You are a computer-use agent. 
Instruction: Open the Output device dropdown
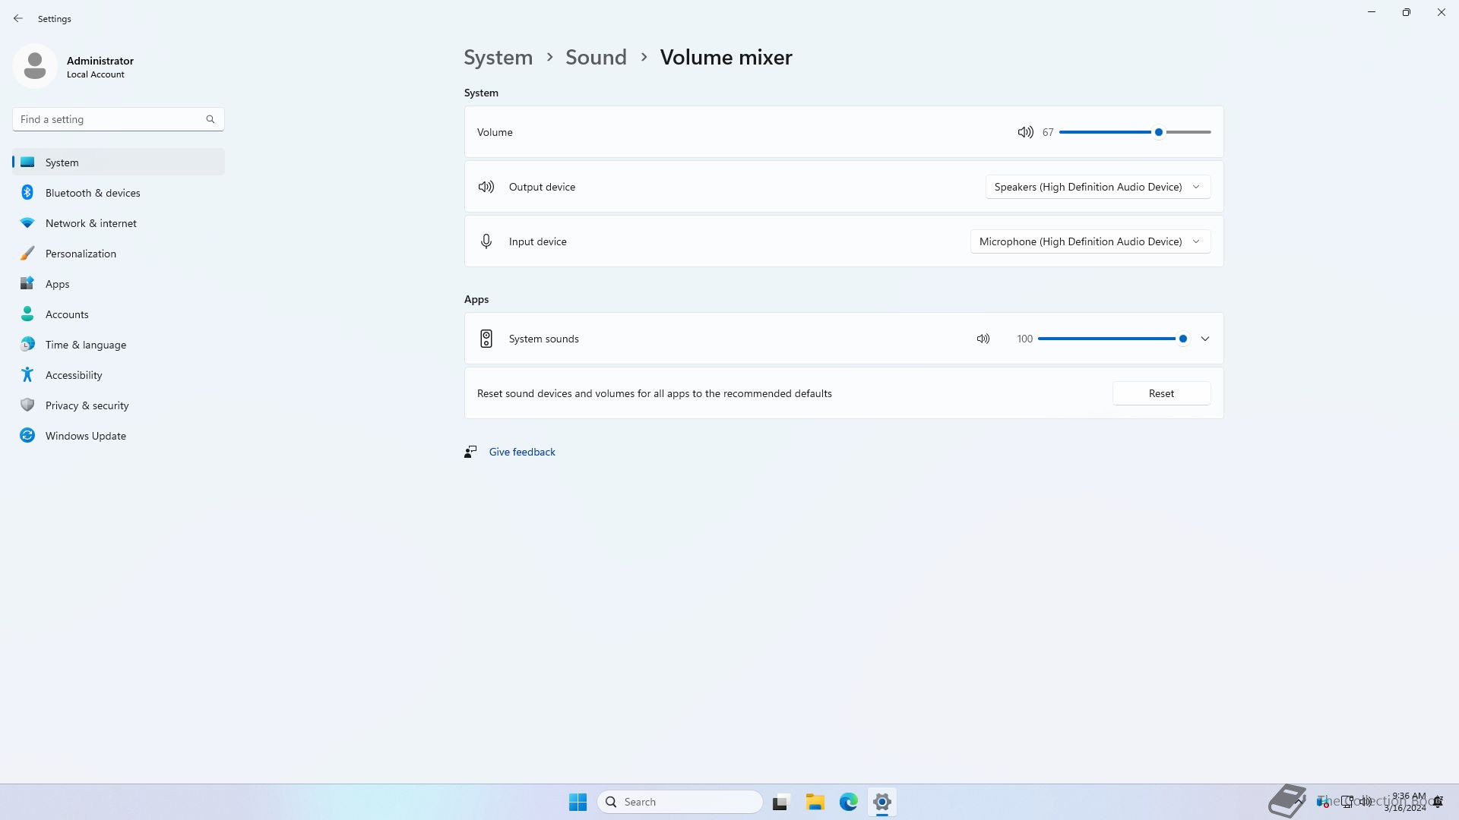1097,187
